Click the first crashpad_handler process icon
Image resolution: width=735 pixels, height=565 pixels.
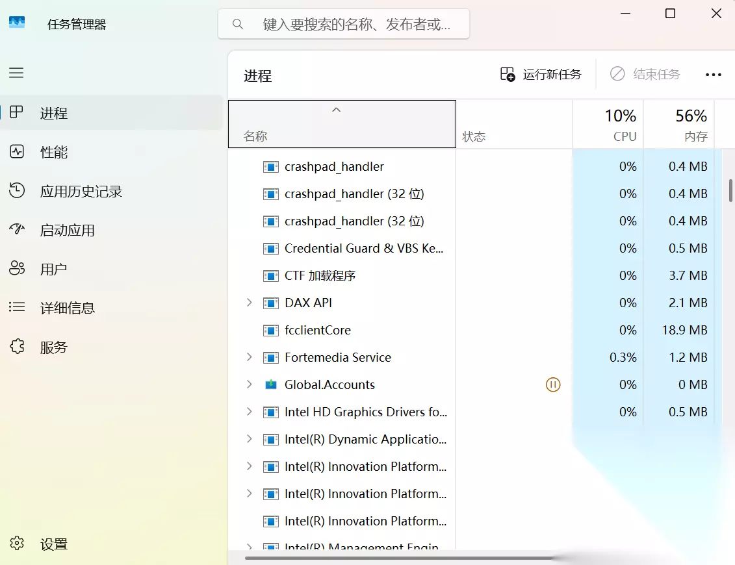271,167
